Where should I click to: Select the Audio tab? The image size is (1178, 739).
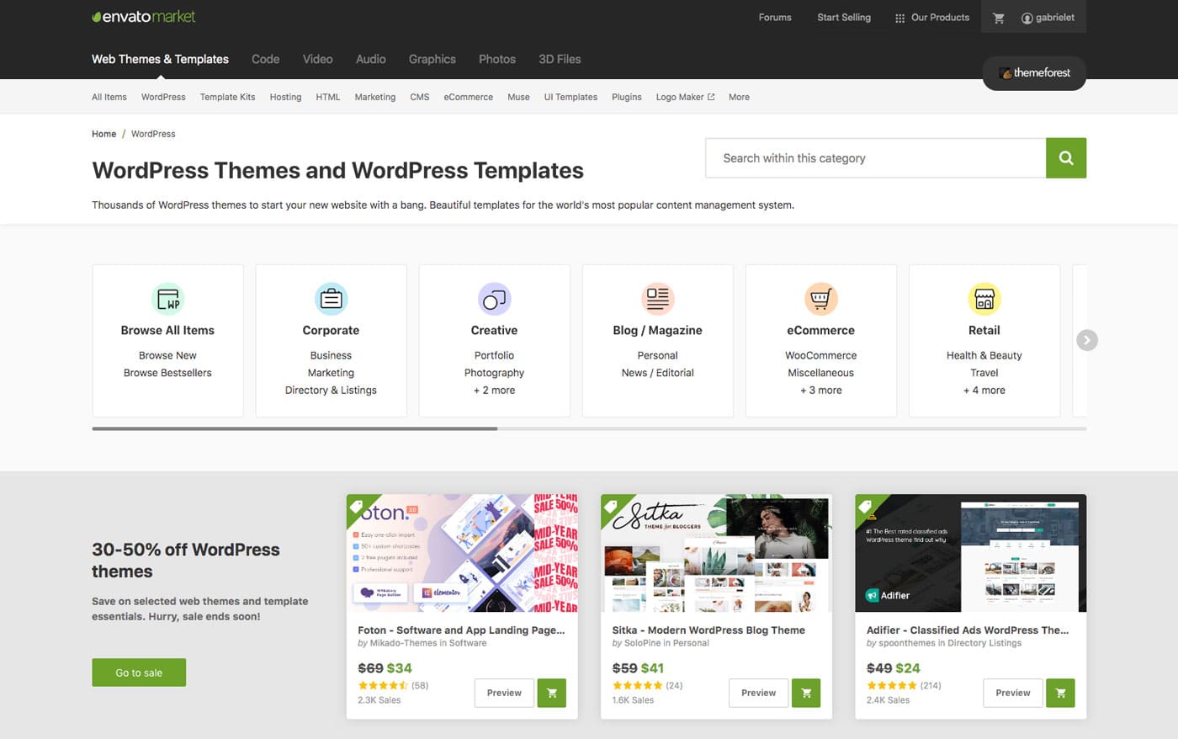click(370, 59)
